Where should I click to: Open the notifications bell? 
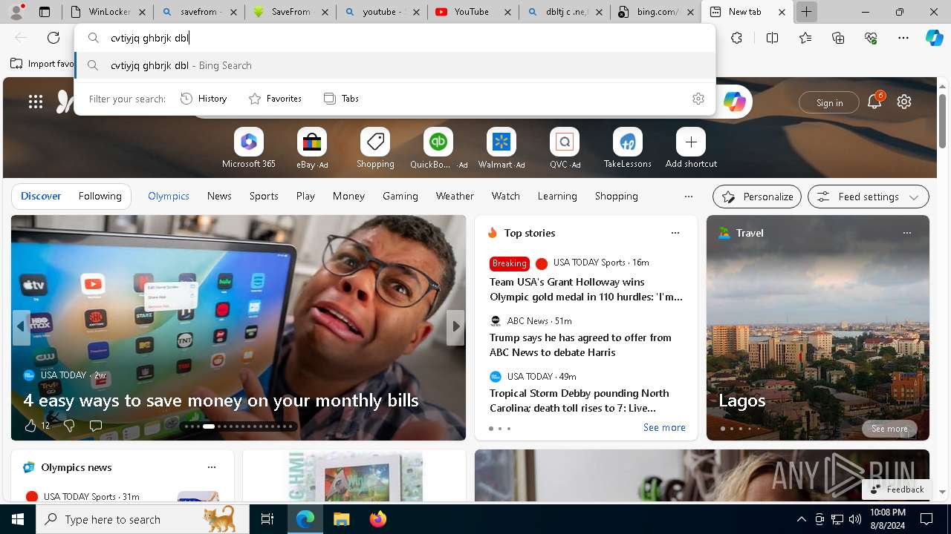click(874, 102)
